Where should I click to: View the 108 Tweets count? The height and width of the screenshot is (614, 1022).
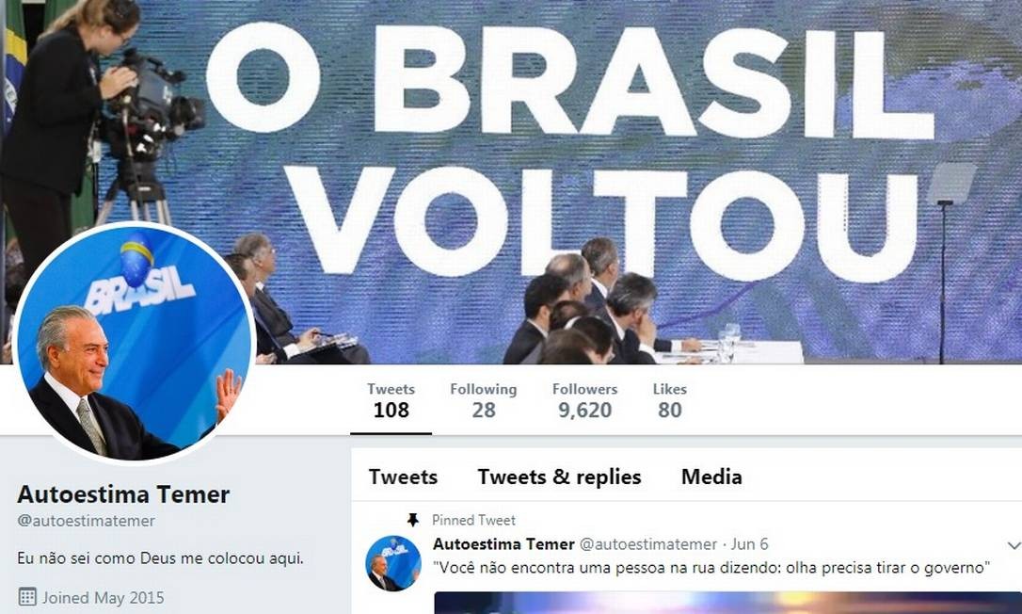(391, 400)
